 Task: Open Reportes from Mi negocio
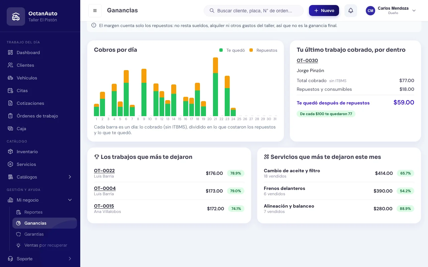coord(44,212)
